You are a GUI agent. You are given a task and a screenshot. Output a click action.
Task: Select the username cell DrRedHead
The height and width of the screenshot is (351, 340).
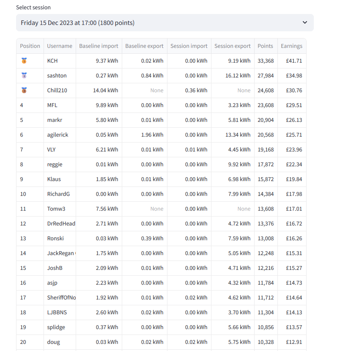coord(60,223)
